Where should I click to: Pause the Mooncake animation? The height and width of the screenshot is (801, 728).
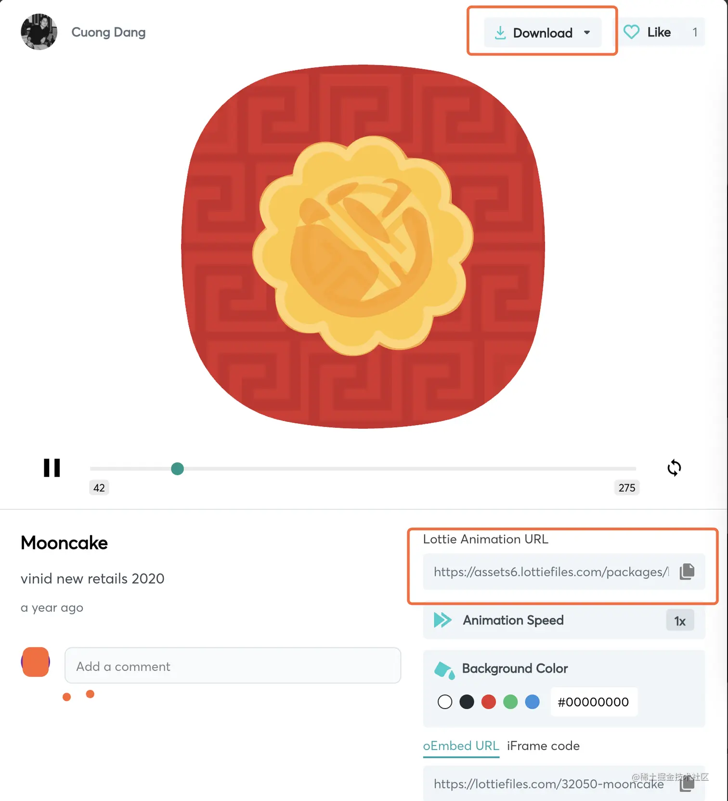click(52, 468)
